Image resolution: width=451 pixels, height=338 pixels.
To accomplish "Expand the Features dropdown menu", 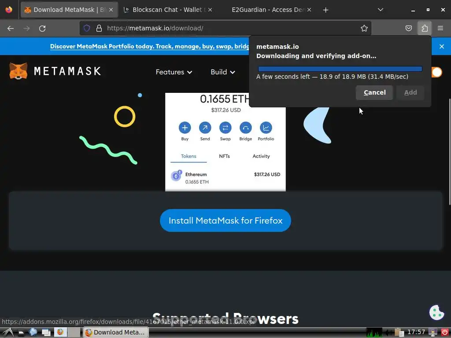I will (x=174, y=72).
